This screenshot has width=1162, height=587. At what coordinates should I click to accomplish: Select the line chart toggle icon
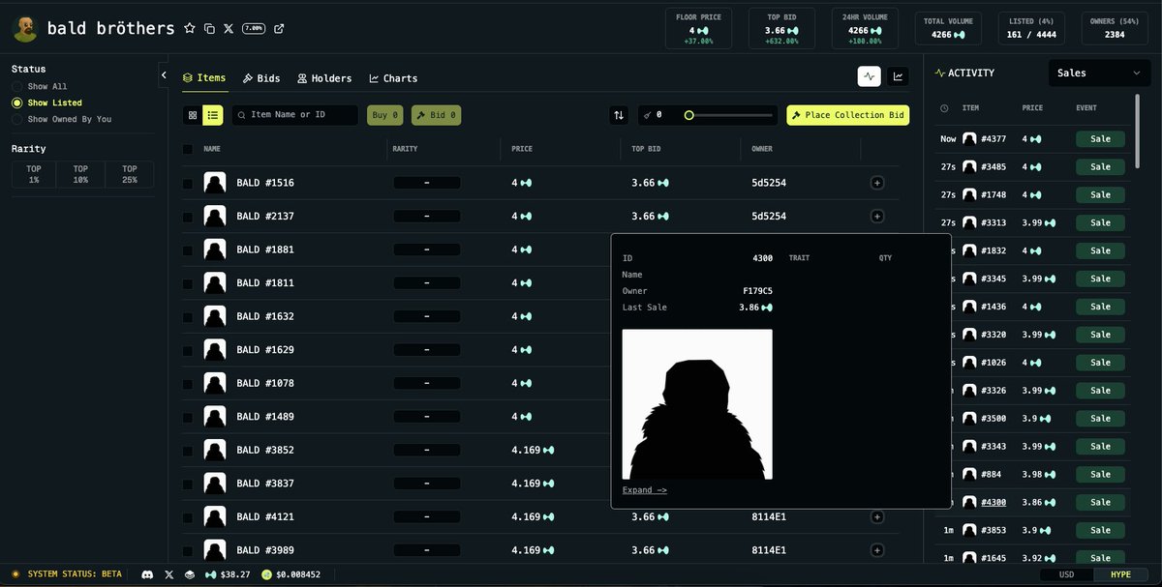coord(898,76)
